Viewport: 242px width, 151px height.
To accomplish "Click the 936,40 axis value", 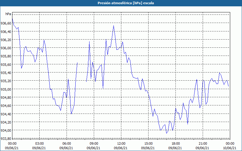I will coord(6,32).
